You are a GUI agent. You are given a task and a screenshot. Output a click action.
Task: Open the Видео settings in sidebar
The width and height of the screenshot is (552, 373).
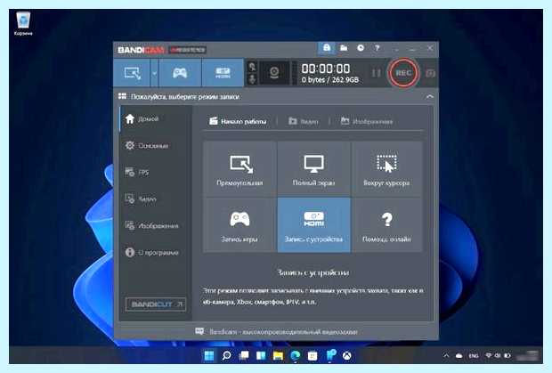(155, 199)
